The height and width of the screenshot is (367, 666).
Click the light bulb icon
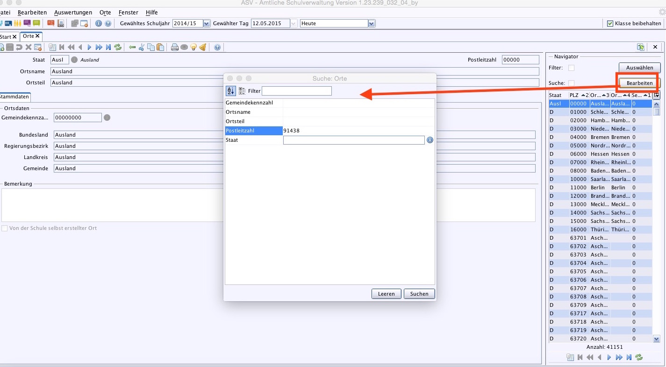tap(193, 47)
